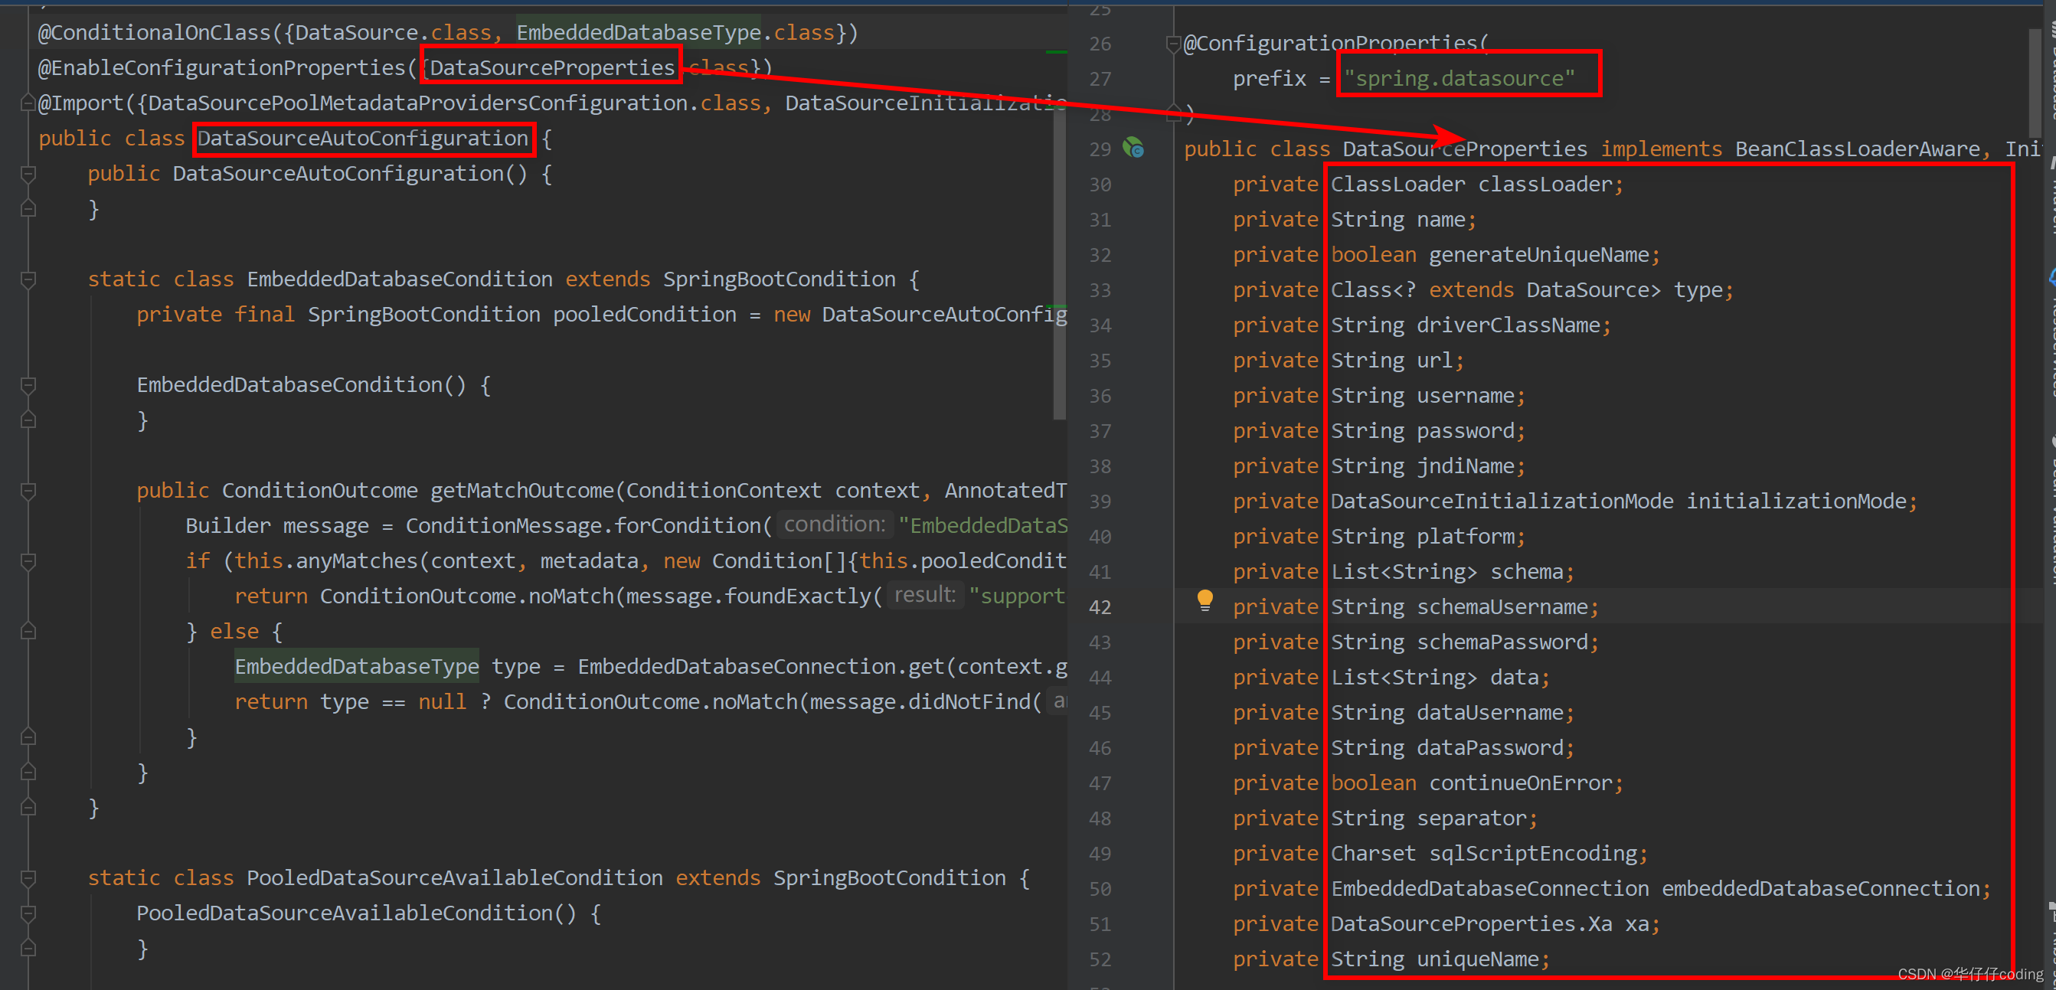Click the "condition:" parameter hint
This screenshot has width=2056, height=990.
pyautogui.click(x=834, y=524)
